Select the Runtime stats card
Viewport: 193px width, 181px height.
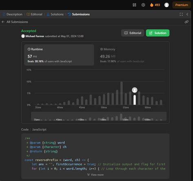pyautogui.click(x=59, y=55)
